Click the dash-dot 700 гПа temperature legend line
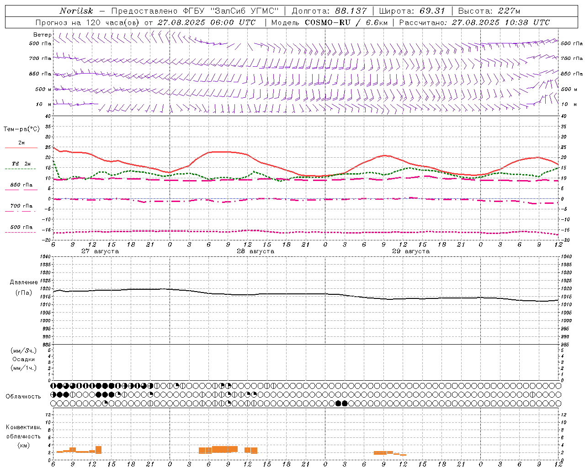 tap(21, 211)
